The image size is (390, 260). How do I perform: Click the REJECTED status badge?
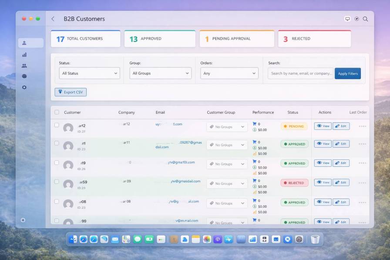click(295, 183)
